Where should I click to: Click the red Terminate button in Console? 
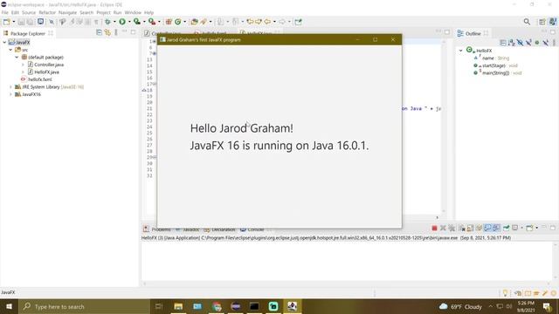point(434,228)
